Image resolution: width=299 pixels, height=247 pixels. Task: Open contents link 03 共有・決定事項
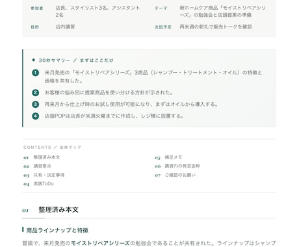(44, 175)
